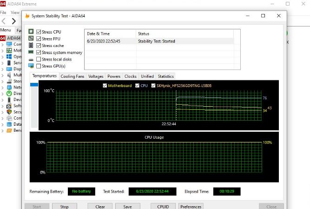Click the Status column header
Viewport: 310px width, 209px height.
click(185, 34)
